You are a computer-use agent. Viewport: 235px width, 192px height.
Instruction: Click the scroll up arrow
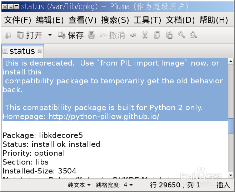[230, 61]
